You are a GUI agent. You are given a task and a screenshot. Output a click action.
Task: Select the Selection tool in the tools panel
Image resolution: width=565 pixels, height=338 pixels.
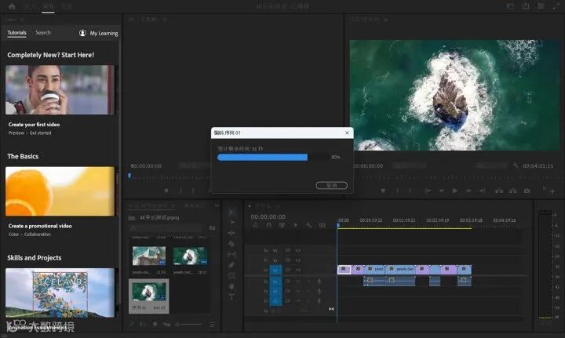coord(232,212)
